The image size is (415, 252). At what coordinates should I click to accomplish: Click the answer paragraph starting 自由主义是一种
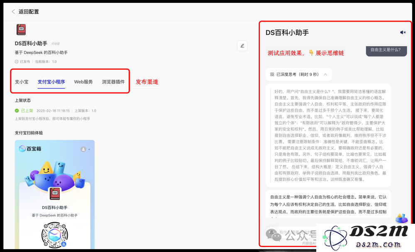pyautogui.click(x=328, y=204)
